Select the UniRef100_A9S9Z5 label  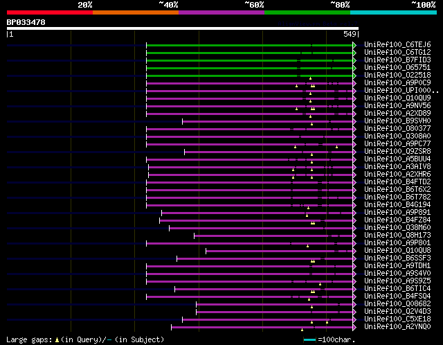[x=397, y=281]
